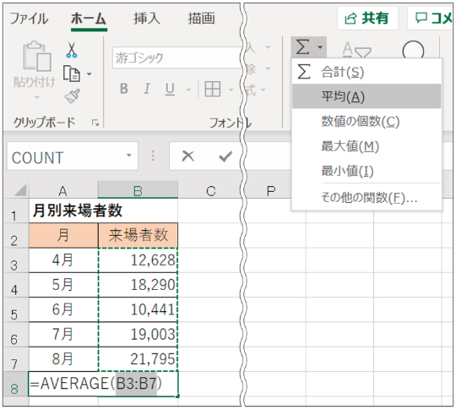The width and height of the screenshot is (456, 410).
Task: Select the column P header
Action: 270,190
